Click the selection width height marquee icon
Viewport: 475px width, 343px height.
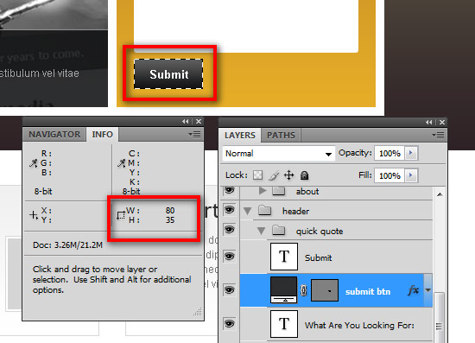coord(121,215)
